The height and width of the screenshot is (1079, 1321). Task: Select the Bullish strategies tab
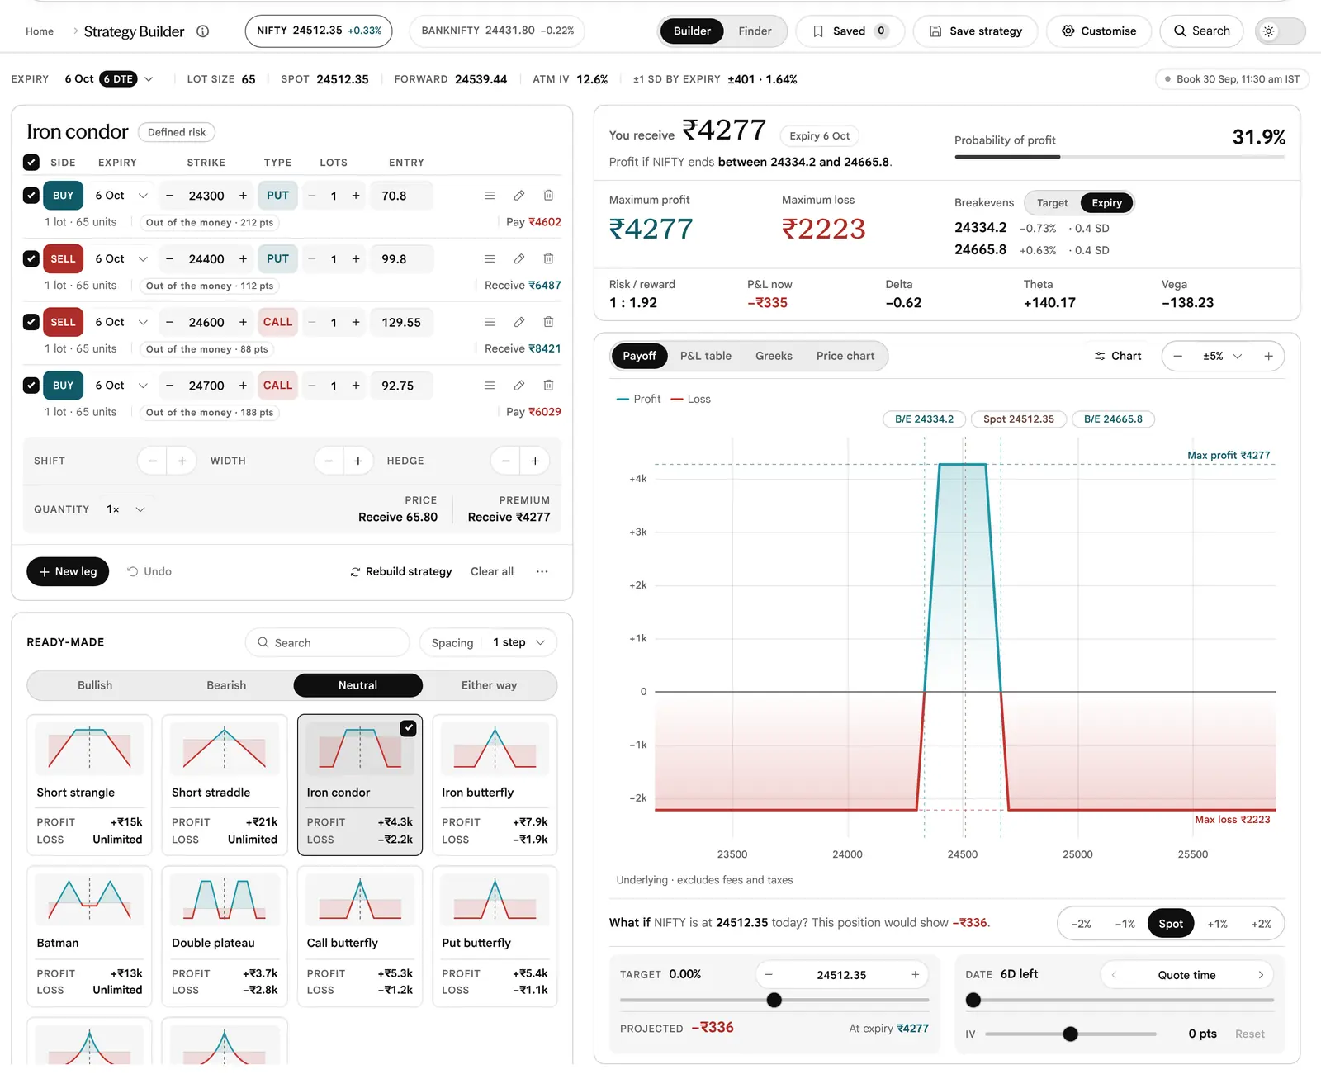coord(95,685)
